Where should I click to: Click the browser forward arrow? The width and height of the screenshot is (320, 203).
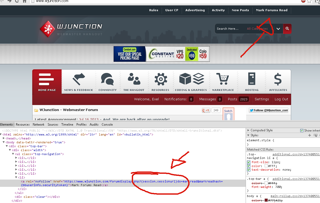point(9,1)
